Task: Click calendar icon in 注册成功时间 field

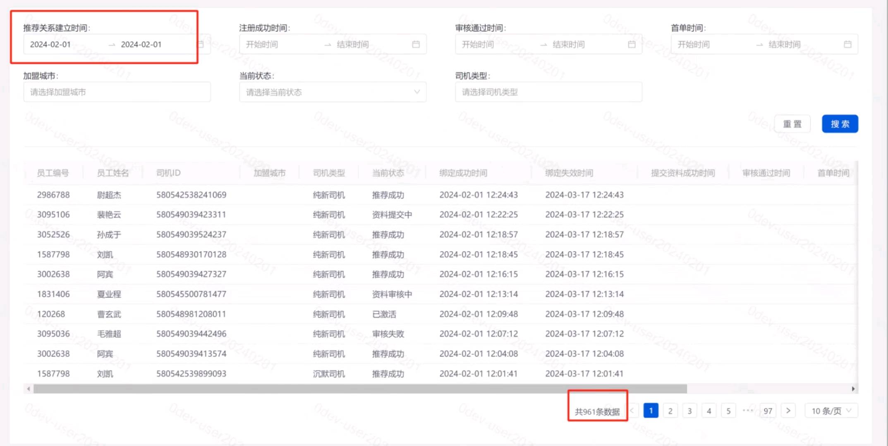Action: pos(416,44)
